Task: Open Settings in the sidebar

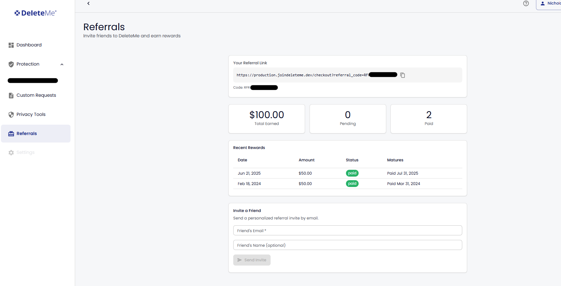Action: 36,153
